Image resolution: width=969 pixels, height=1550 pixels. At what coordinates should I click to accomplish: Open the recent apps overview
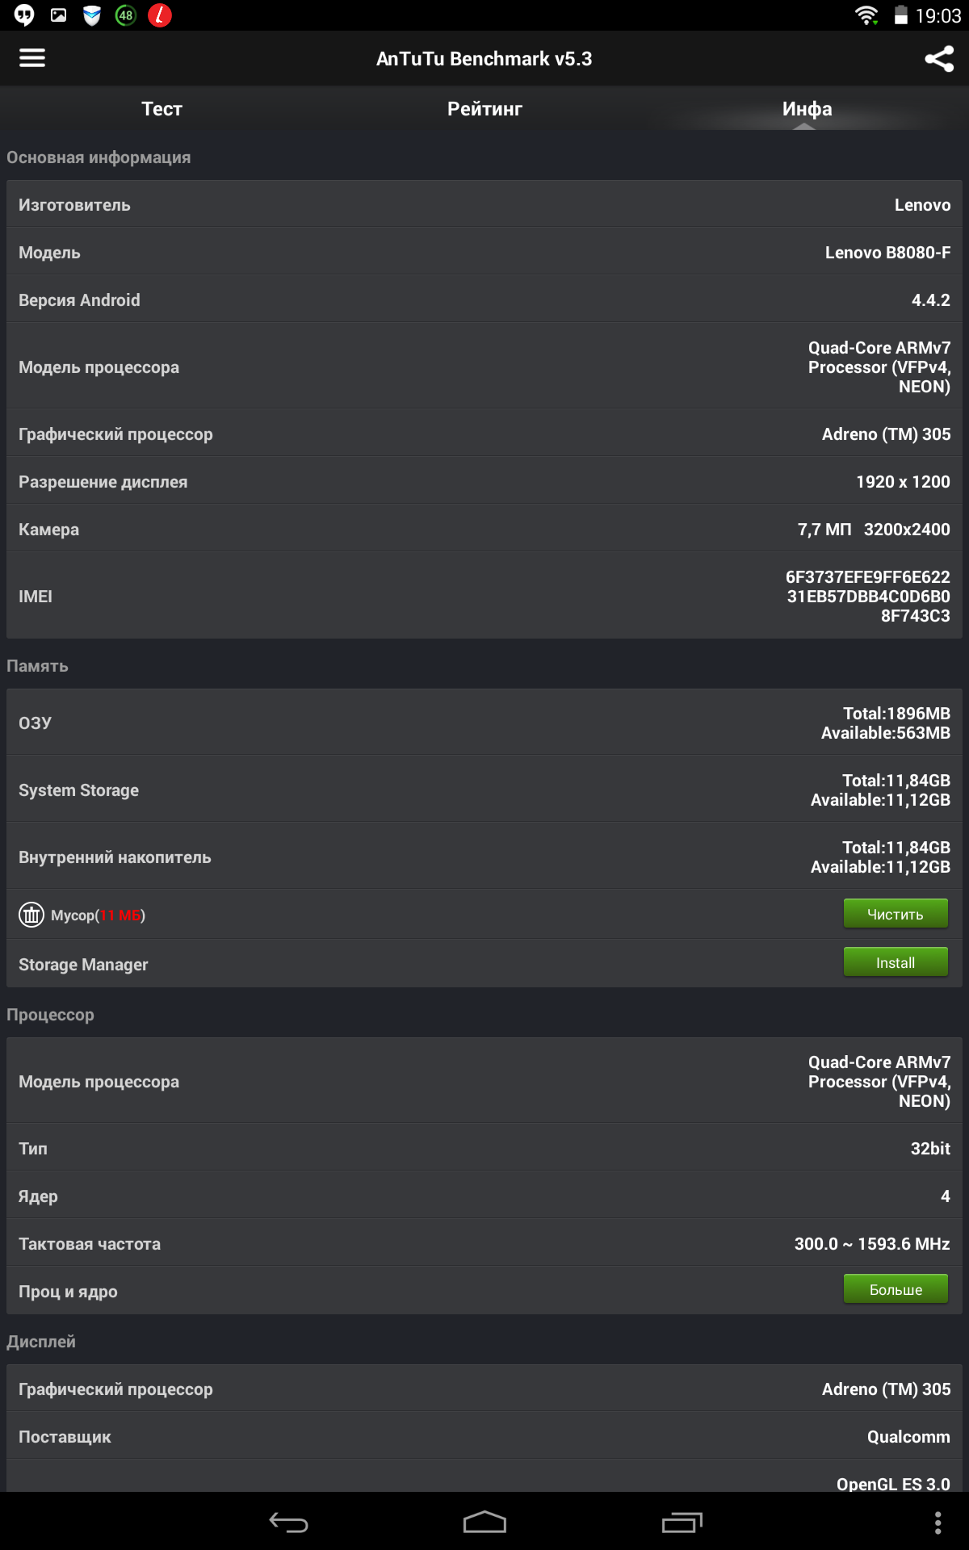(682, 1523)
